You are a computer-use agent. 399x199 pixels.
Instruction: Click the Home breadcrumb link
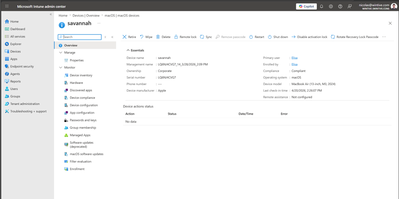[x=63, y=15]
